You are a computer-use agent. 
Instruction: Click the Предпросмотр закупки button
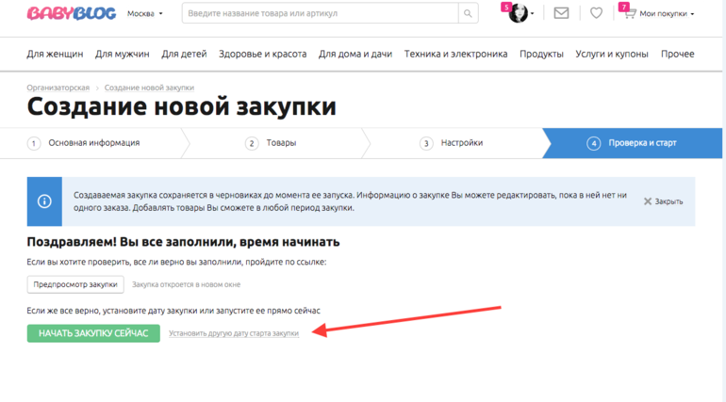(75, 284)
